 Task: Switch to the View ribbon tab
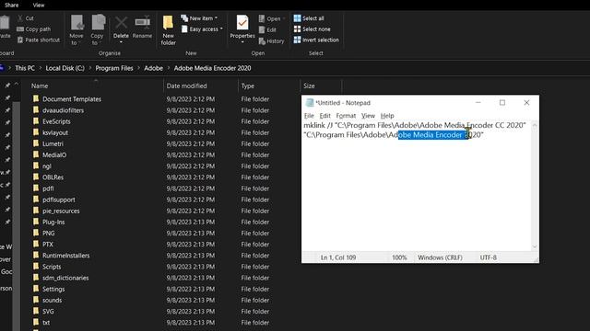tap(39, 5)
